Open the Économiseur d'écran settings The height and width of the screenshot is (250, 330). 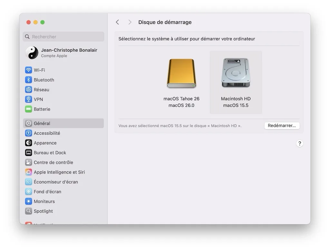coord(56,182)
